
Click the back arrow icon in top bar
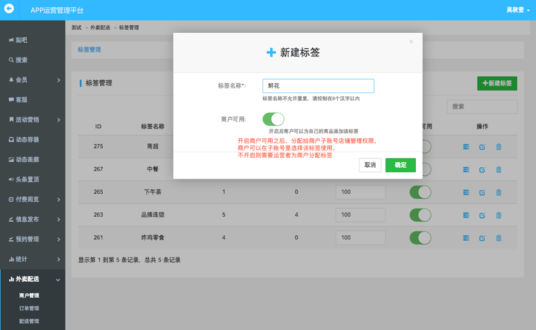pyautogui.click(x=9, y=9)
